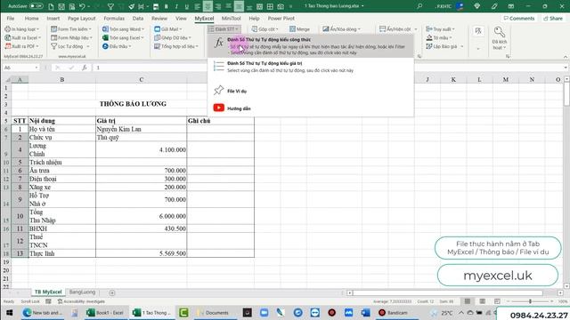The height and width of the screenshot is (320, 570).
Task: Toggle Bold in the quick access toolbar
Action: point(167,6)
